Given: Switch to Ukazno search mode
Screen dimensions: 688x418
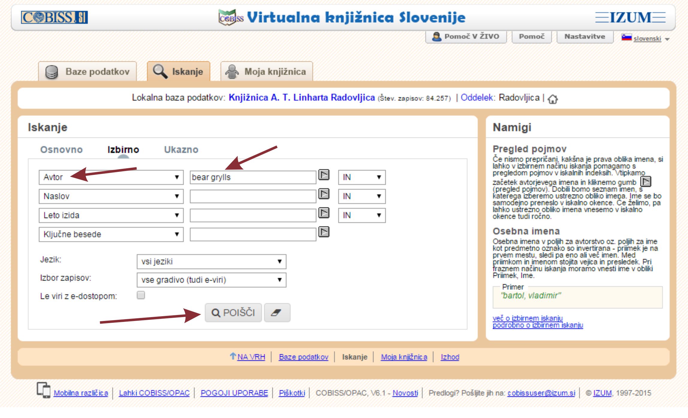Looking at the screenshot, I should click(181, 149).
